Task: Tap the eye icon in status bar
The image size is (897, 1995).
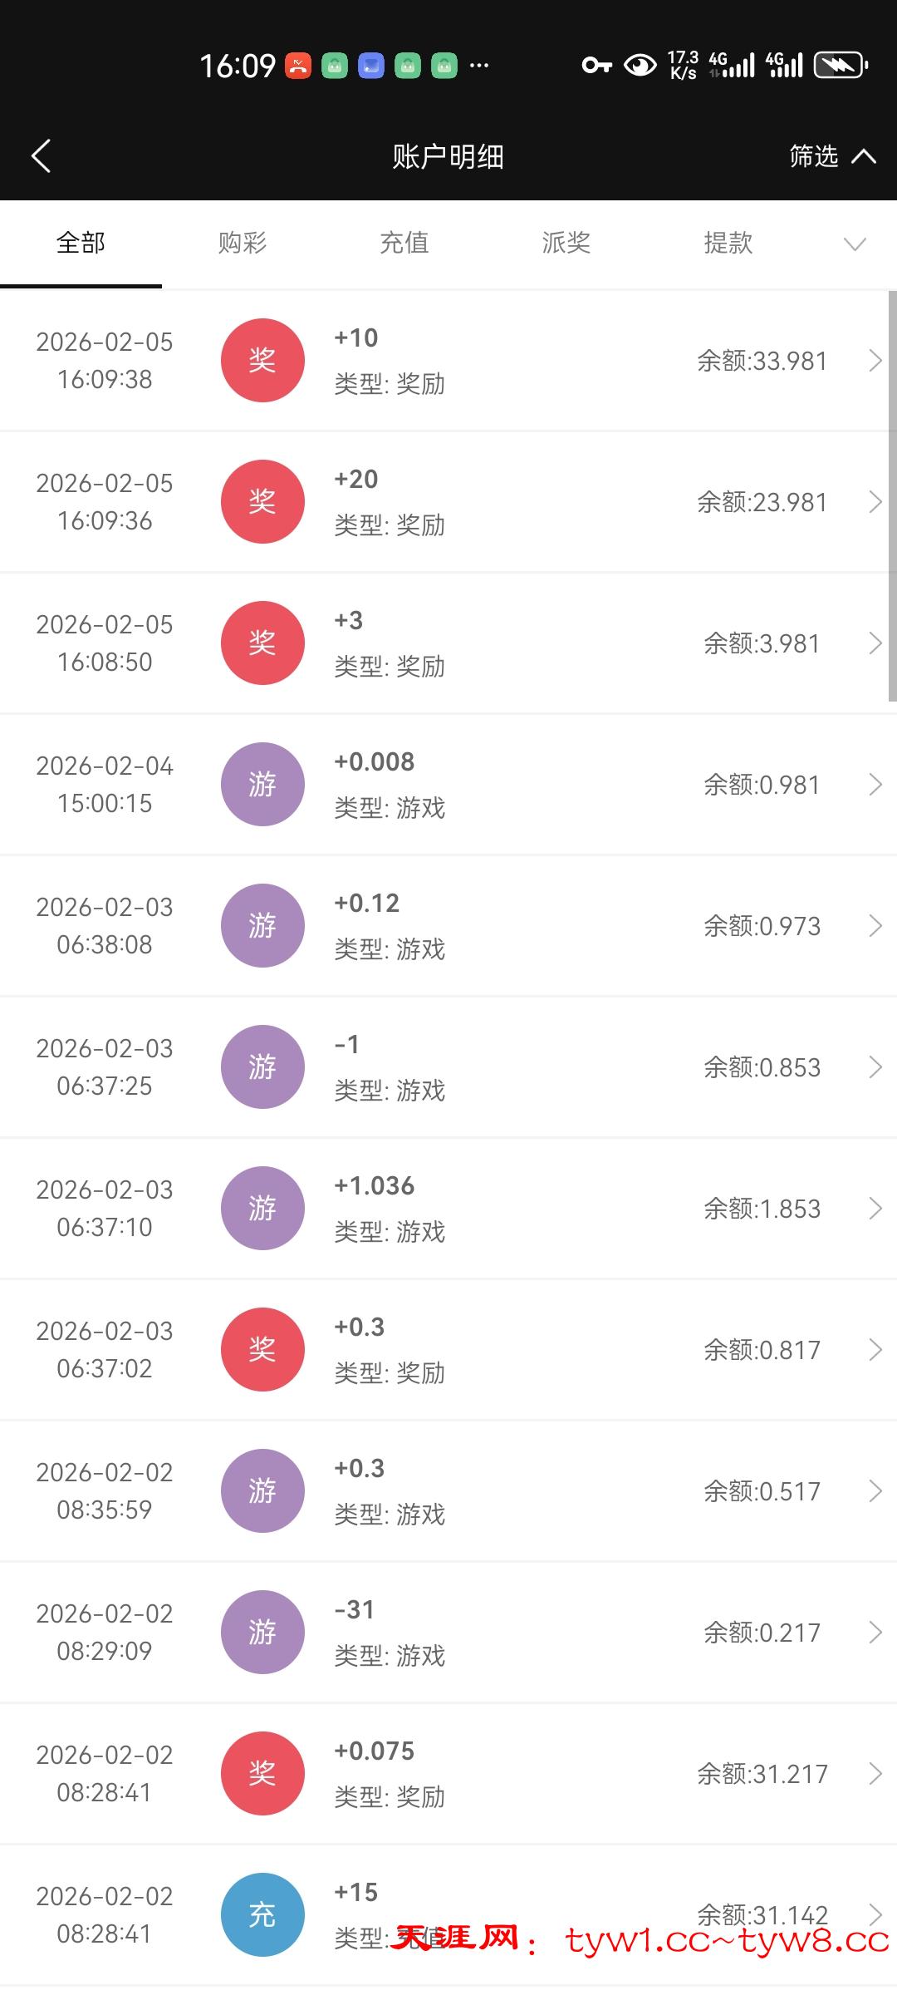Action: coord(640,65)
